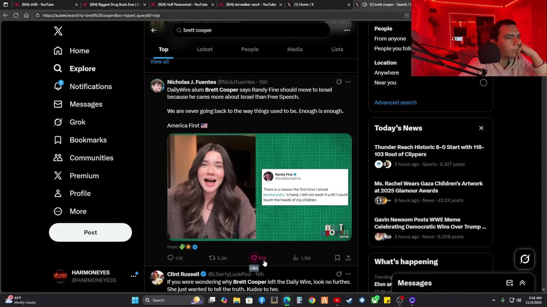
Task: Switch to the Media search tab
Action: click(295, 49)
